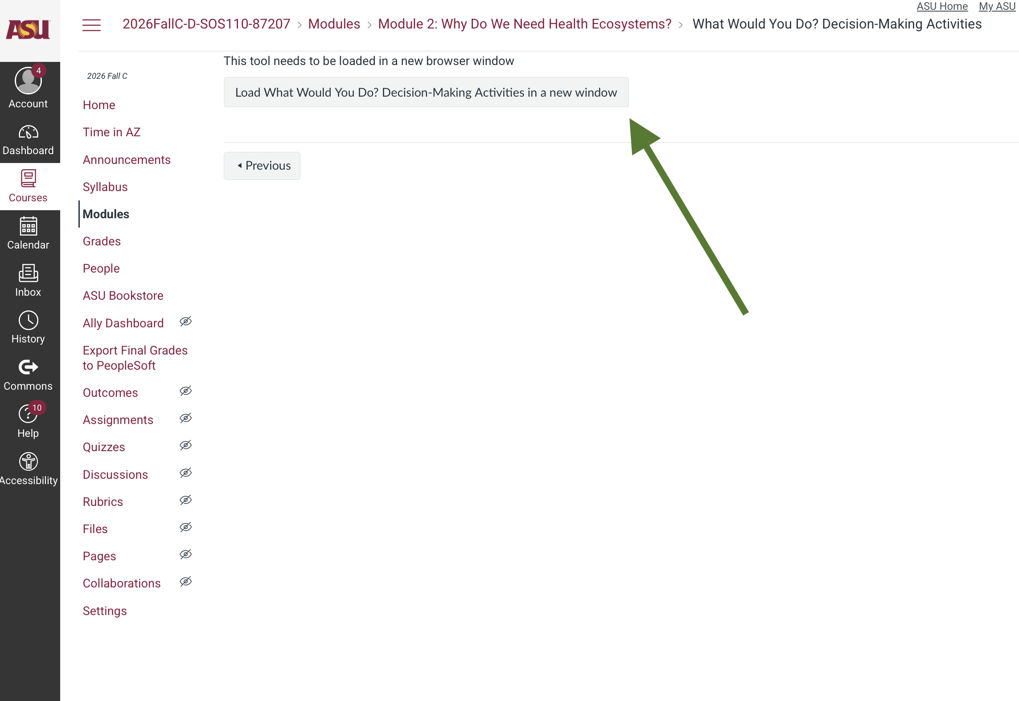Click the hidden-eye icon beside Quizzes
Viewport: 1019px width, 701px height.
186,445
